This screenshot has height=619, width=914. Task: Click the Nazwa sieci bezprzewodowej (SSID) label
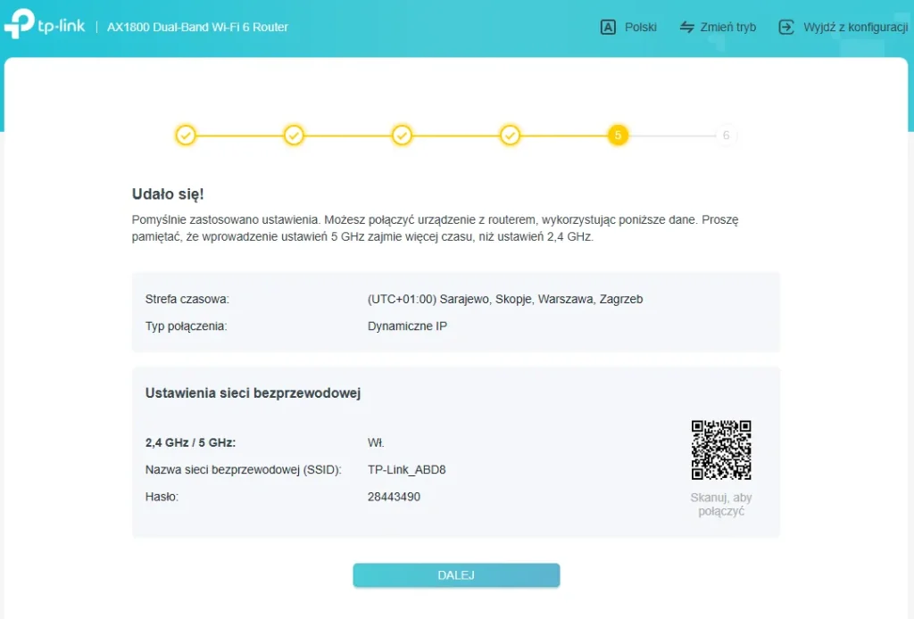pos(244,470)
